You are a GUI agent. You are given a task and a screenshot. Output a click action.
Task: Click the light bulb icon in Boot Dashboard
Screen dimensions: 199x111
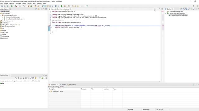click(x=36, y=78)
